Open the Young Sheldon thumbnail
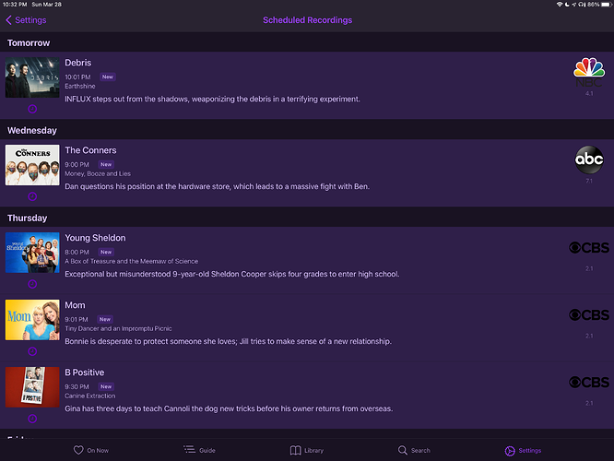614x461 pixels. click(32, 253)
